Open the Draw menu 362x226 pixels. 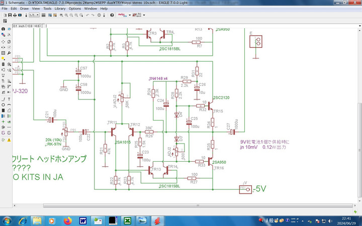click(x=24, y=9)
